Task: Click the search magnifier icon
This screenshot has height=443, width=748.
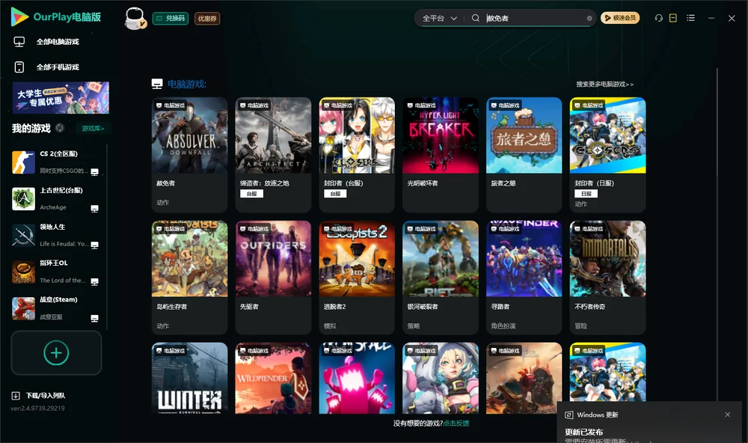Action: [x=475, y=18]
